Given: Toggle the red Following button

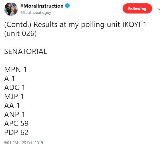Looking at the screenshot, I should click(137, 8).
